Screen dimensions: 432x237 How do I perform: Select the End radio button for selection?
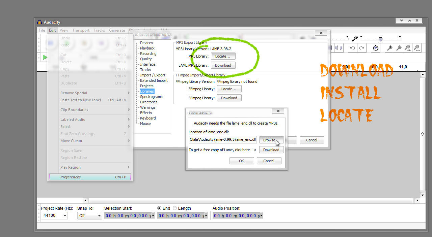point(159,208)
